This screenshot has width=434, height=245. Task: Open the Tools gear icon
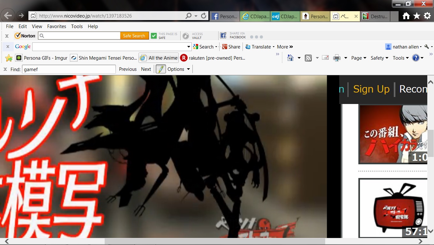427,16
